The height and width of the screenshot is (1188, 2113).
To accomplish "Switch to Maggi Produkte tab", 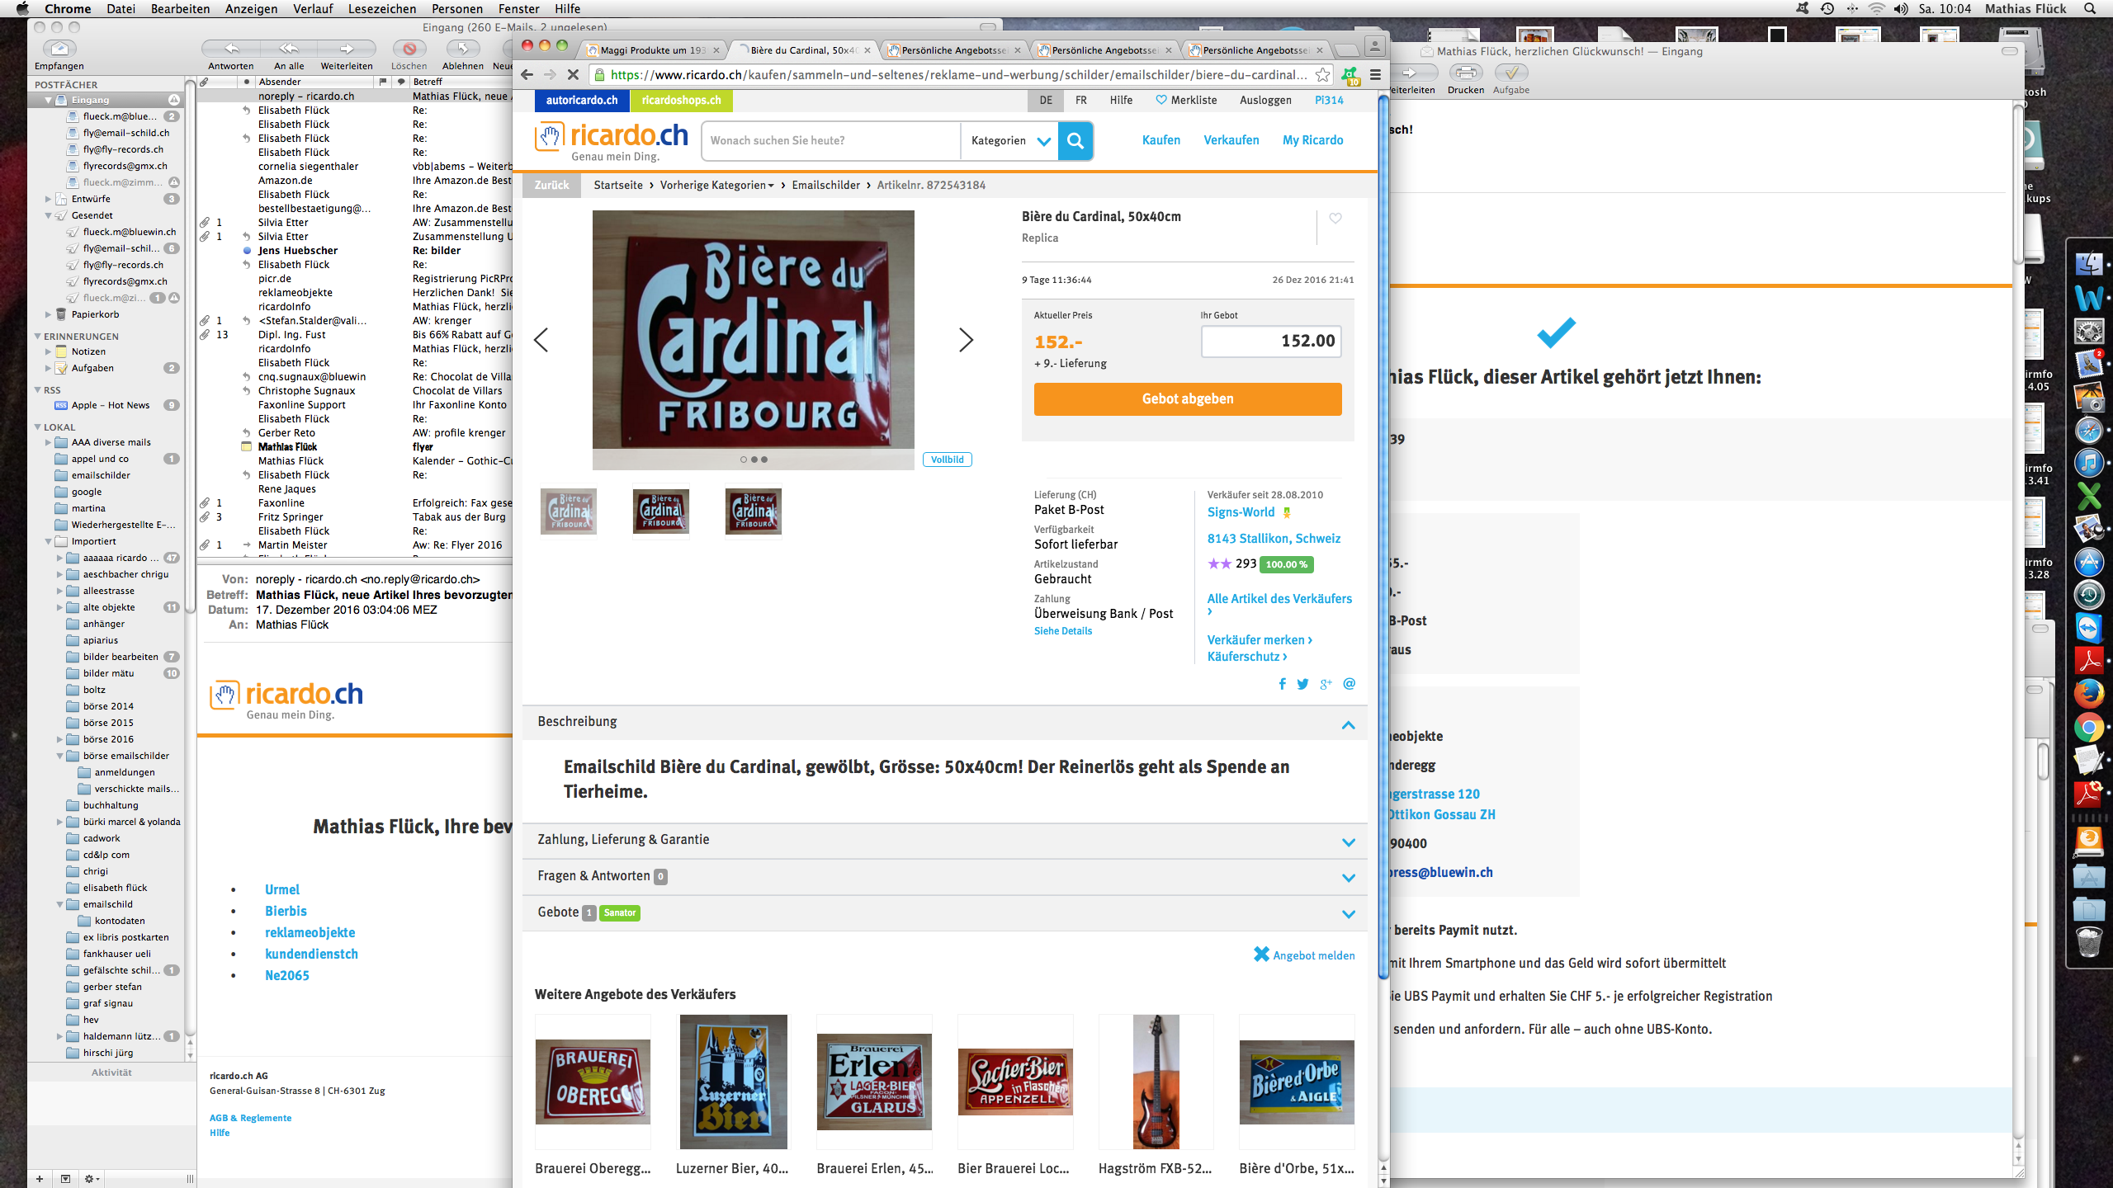I will 652,50.
